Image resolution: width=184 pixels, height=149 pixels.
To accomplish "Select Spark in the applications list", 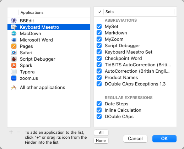I will (49, 65).
